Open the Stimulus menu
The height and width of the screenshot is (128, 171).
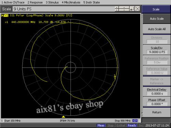[x=52, y=2]
